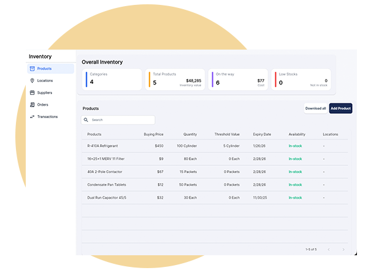Click the Locations pin icon
This screenshot has width=368, height=273.
coord(32,81)
